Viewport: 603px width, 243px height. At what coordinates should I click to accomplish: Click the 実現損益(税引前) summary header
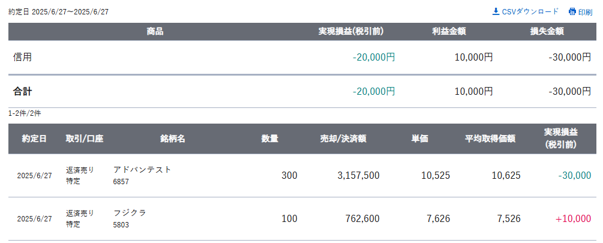click(x=351, y=32)
